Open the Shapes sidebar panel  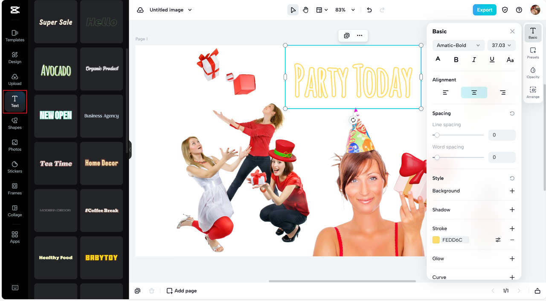(15, 123)
